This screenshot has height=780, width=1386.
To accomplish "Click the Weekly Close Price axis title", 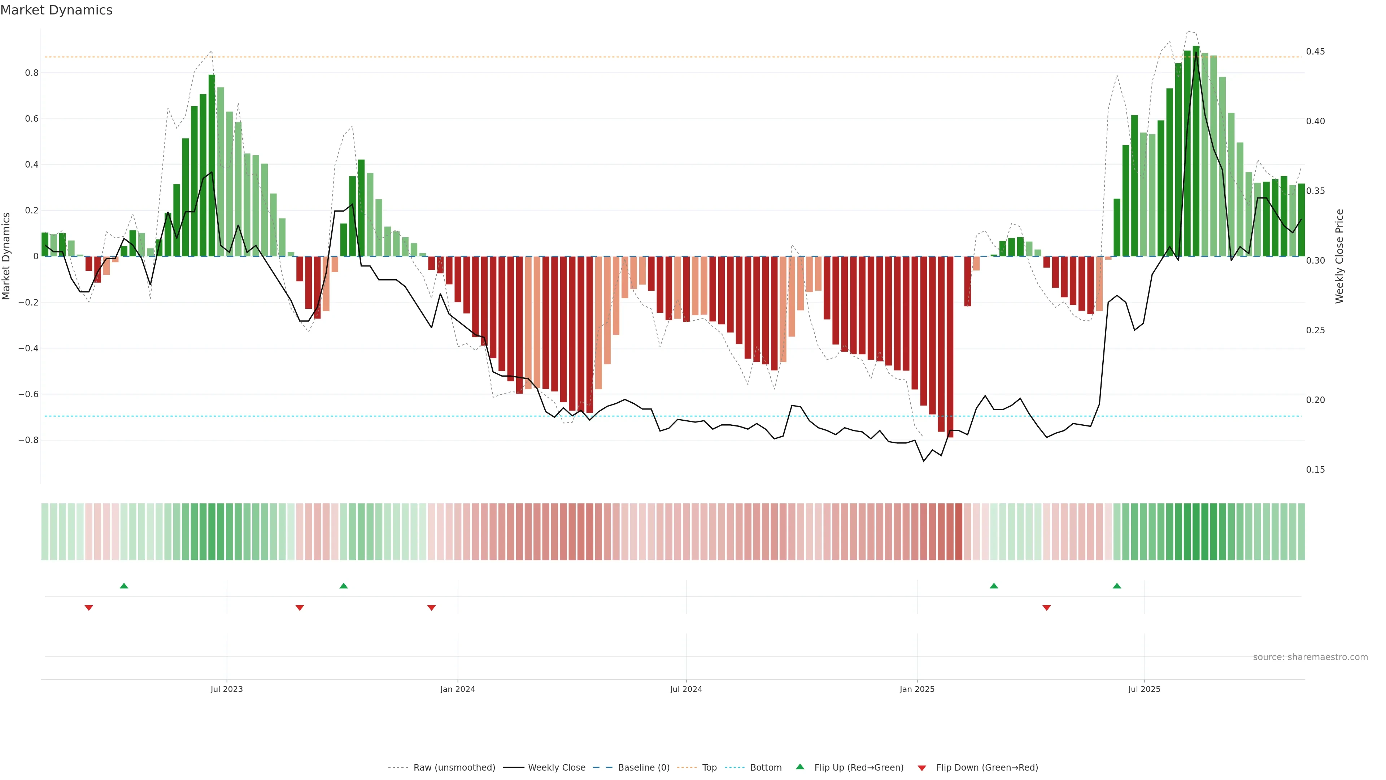I will (1339, 256).
